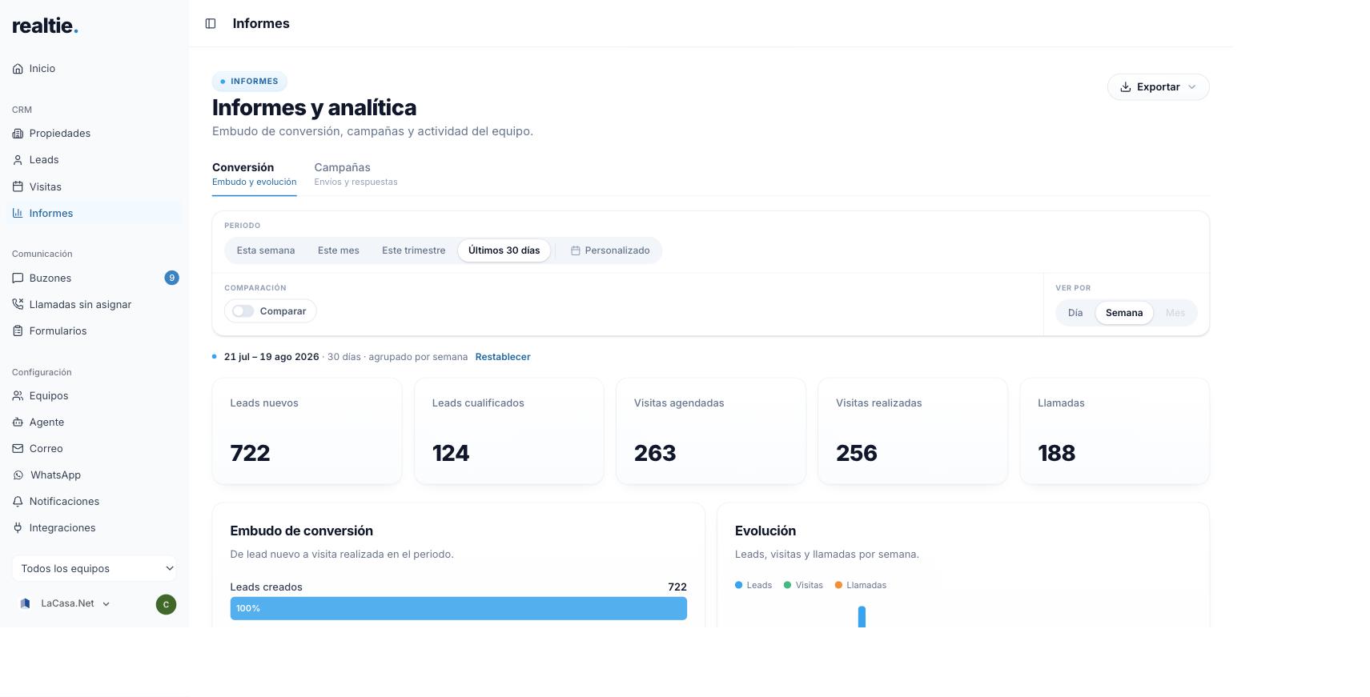Click the Restablecer link
Screen dimensions: 1370x697
pyautogui.click(x=503, y=357)
